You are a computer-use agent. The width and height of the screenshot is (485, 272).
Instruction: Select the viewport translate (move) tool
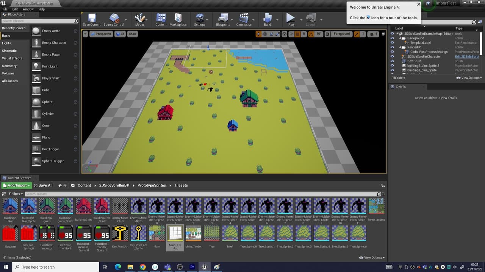[x=259, y=34]
